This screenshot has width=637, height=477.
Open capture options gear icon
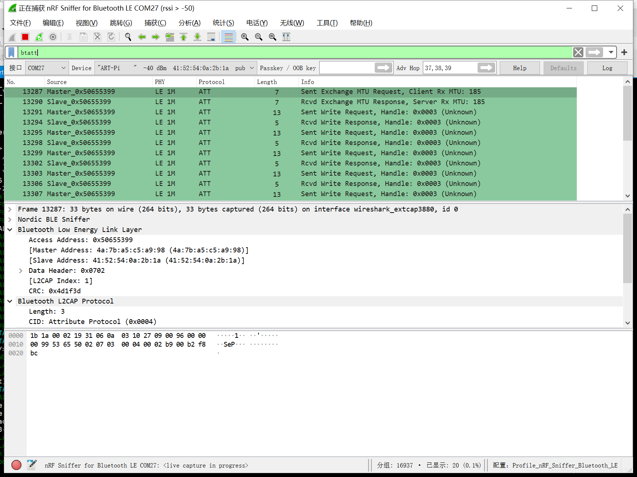pyautogui.click(x=53, y=37)
